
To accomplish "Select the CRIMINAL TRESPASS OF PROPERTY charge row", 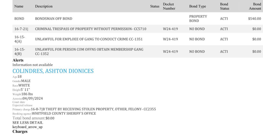I will coord(138,29).
